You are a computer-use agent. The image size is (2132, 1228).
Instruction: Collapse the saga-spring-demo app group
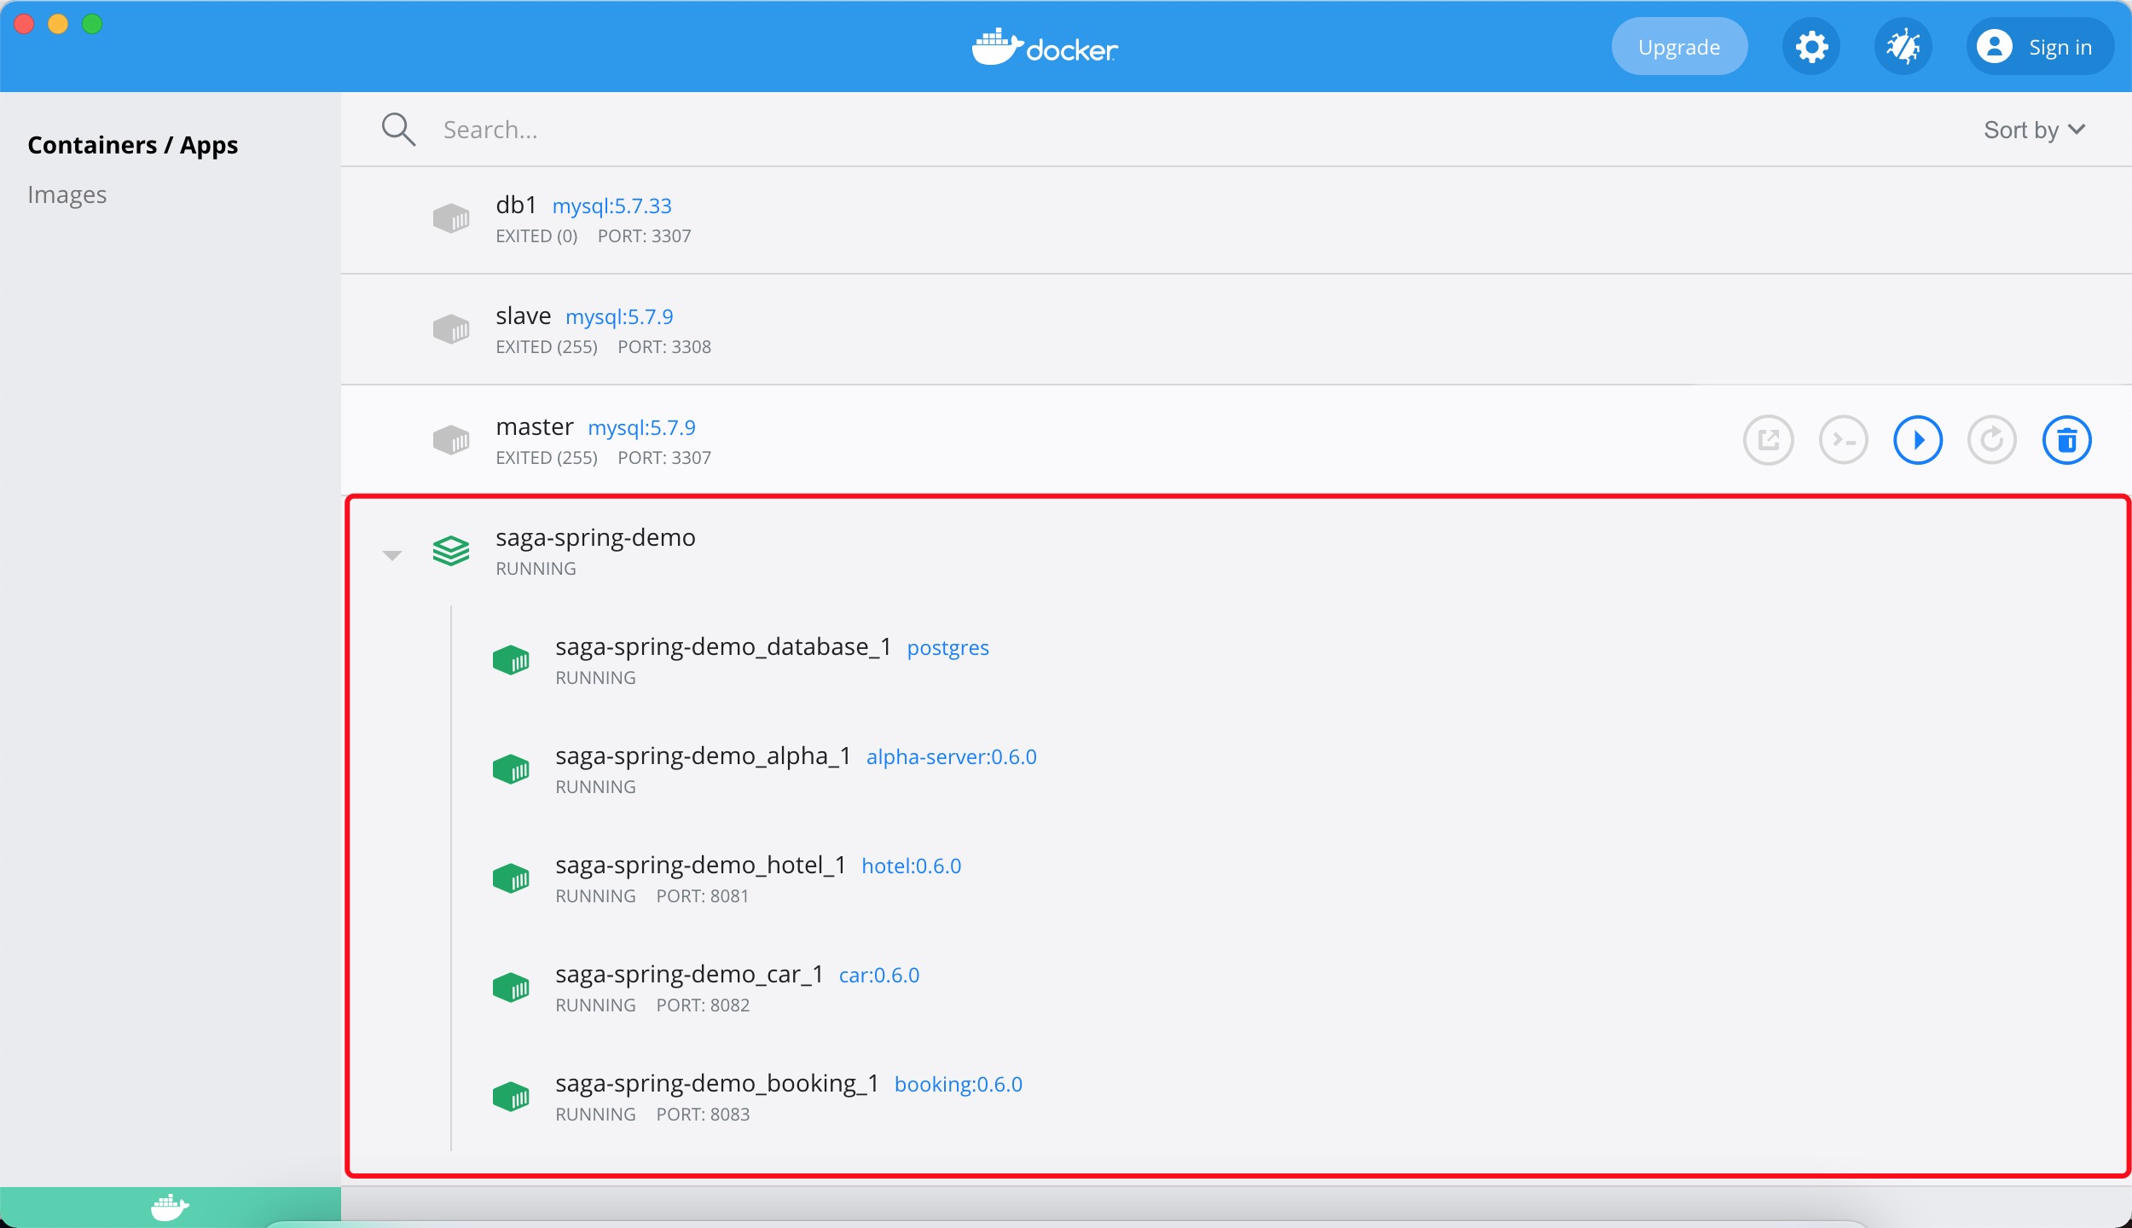pyautogui.click(x=392, y=555)
